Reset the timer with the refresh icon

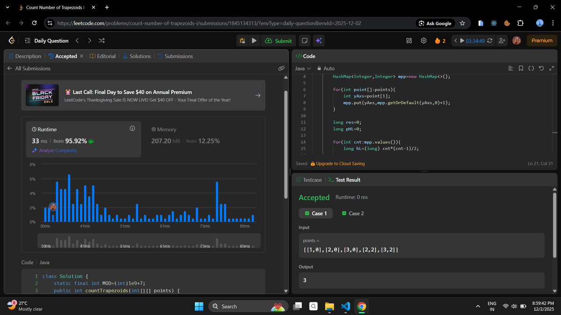[489, 41]
